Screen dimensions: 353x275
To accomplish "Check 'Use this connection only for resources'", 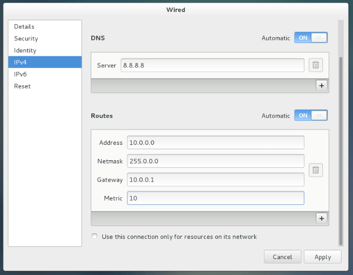I will (x=95, y=236).
